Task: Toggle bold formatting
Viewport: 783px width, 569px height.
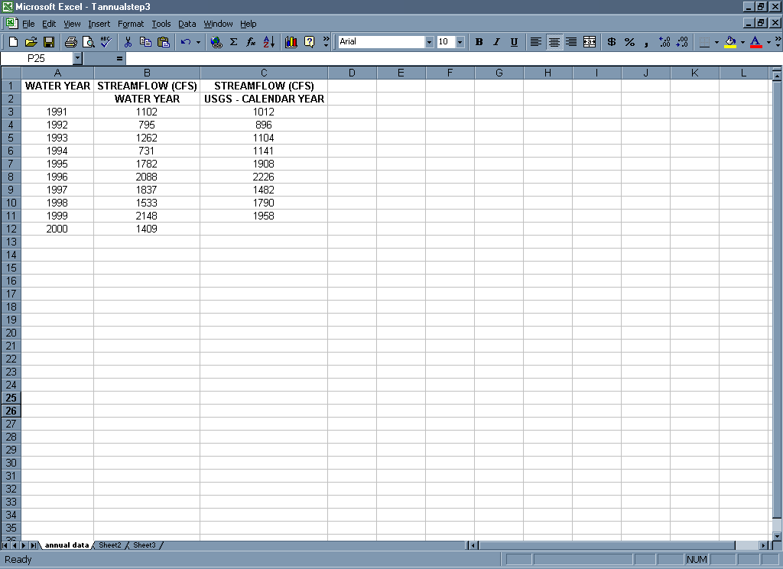Action: [x=479, y=42]
